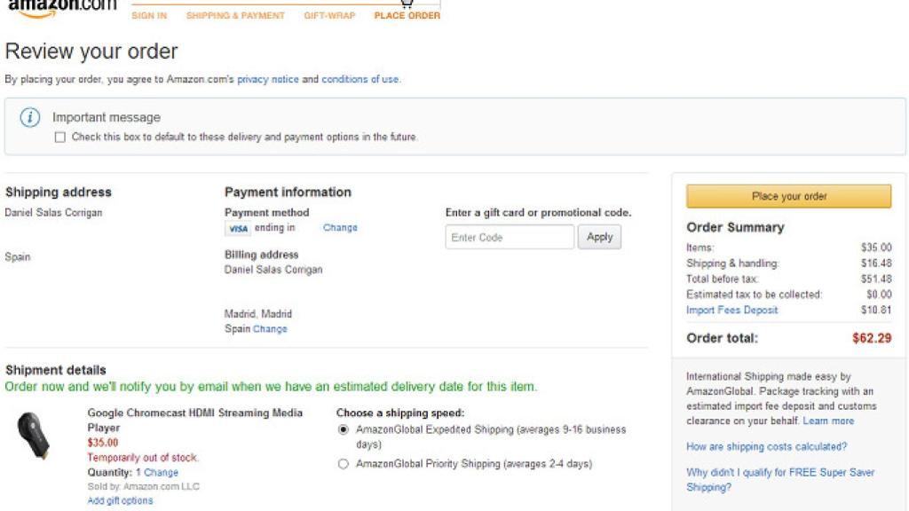Viewport: 909px width, 511px height.
Task: Click the Amazon.com logo
Action: tap(62, 7)
